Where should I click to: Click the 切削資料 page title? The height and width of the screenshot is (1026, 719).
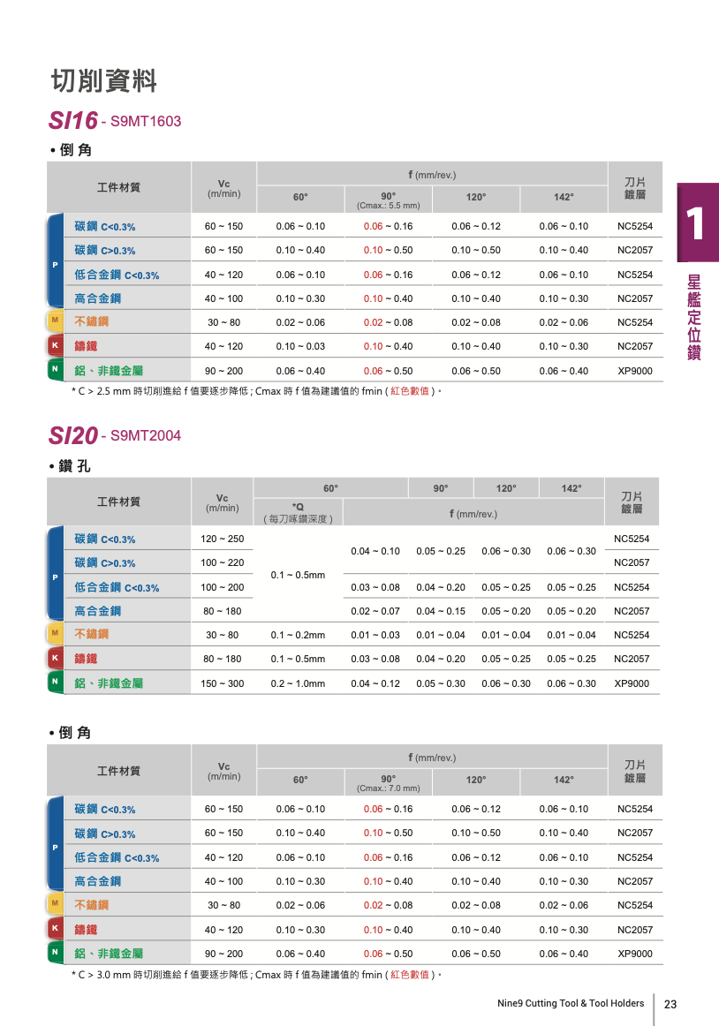tap(103, 81)
